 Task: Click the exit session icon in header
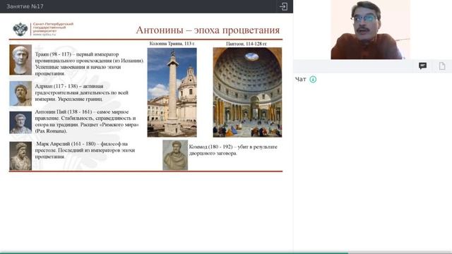click(283, 6)
